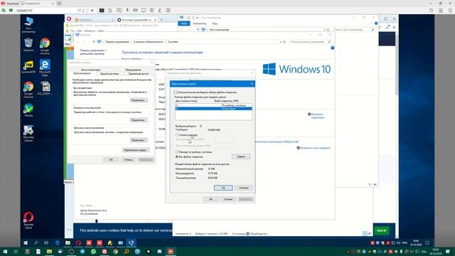This screenshot has height=256, width=455.
Task: Open remote notification center icon
Action: 427,242
